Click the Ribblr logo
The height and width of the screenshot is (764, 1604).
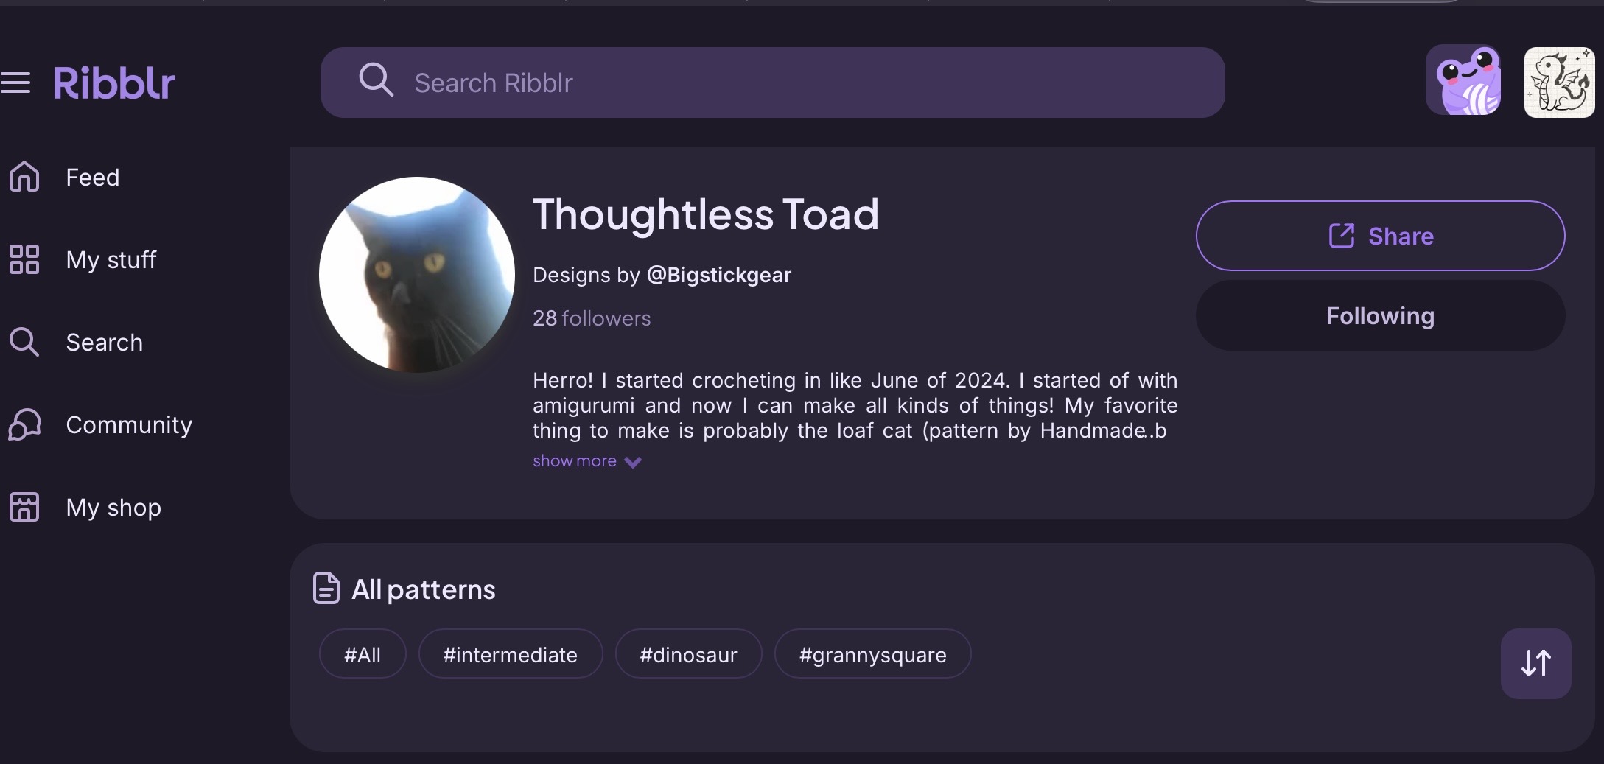tap(114, 83)
